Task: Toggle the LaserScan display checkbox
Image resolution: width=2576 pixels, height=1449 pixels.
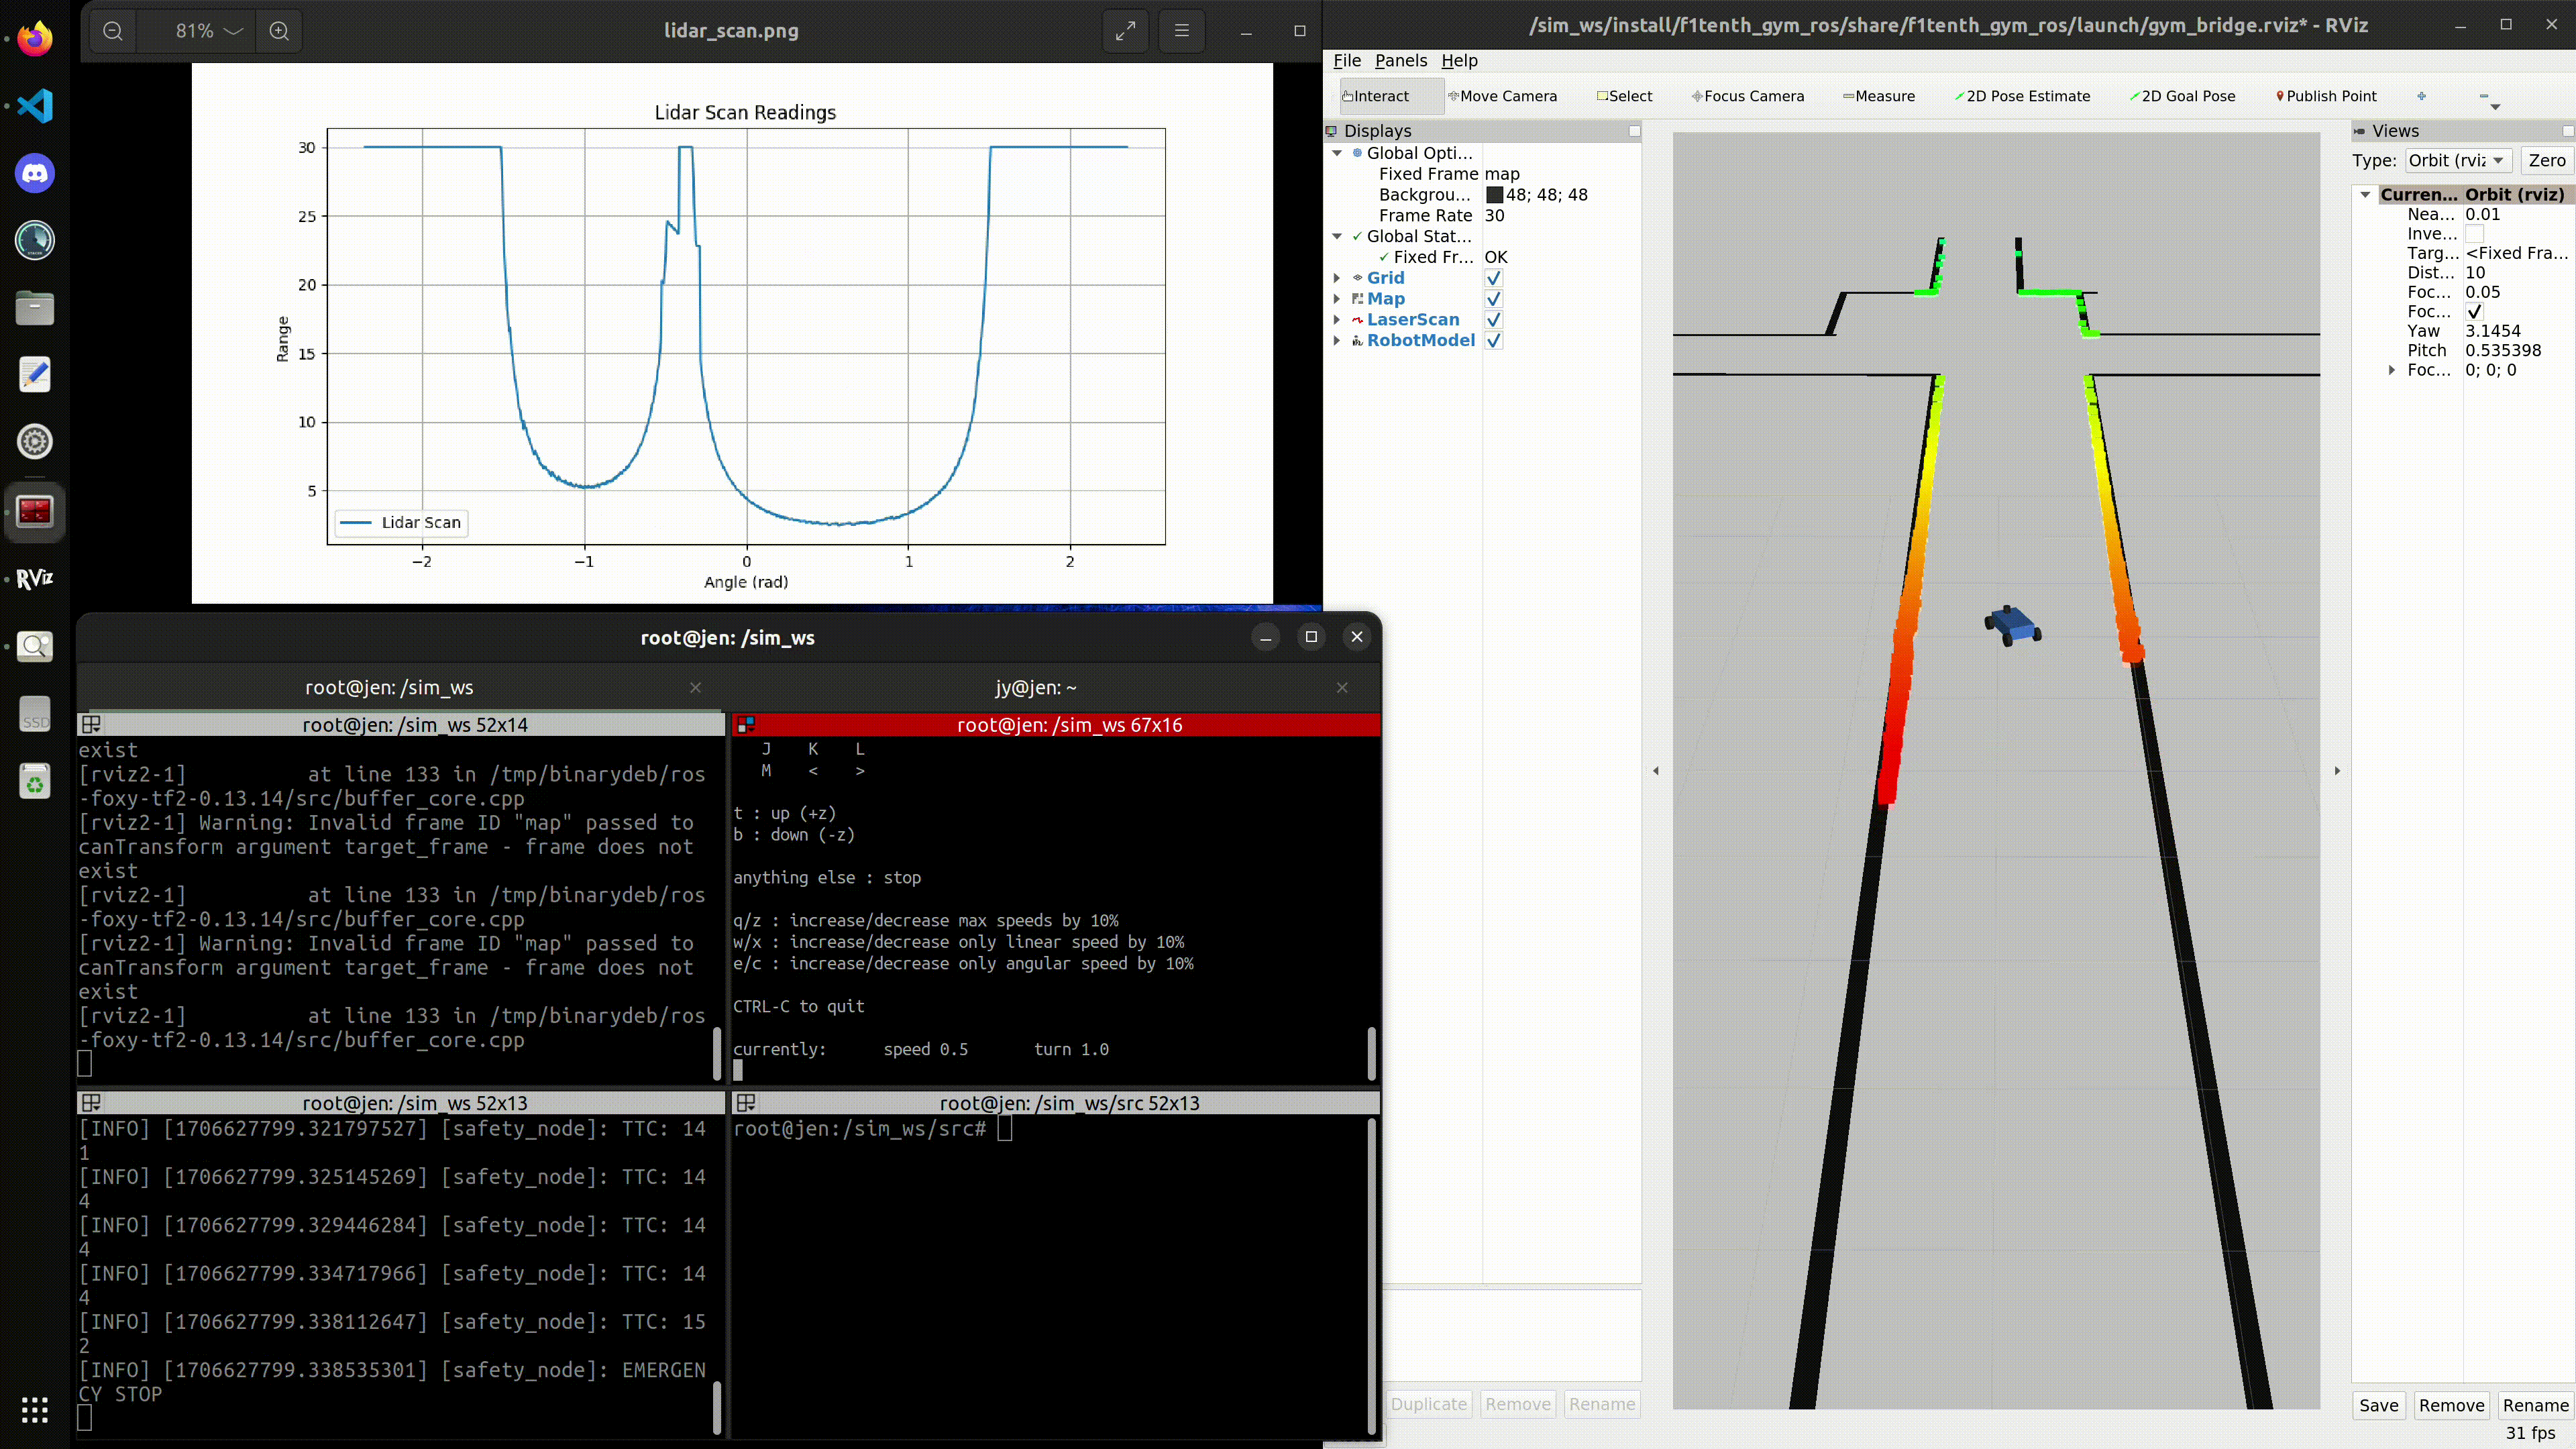Action: click(x=1493, y=320)
